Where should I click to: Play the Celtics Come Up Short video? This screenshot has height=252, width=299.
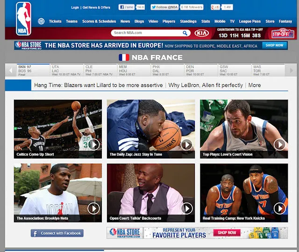click(93, 144)
